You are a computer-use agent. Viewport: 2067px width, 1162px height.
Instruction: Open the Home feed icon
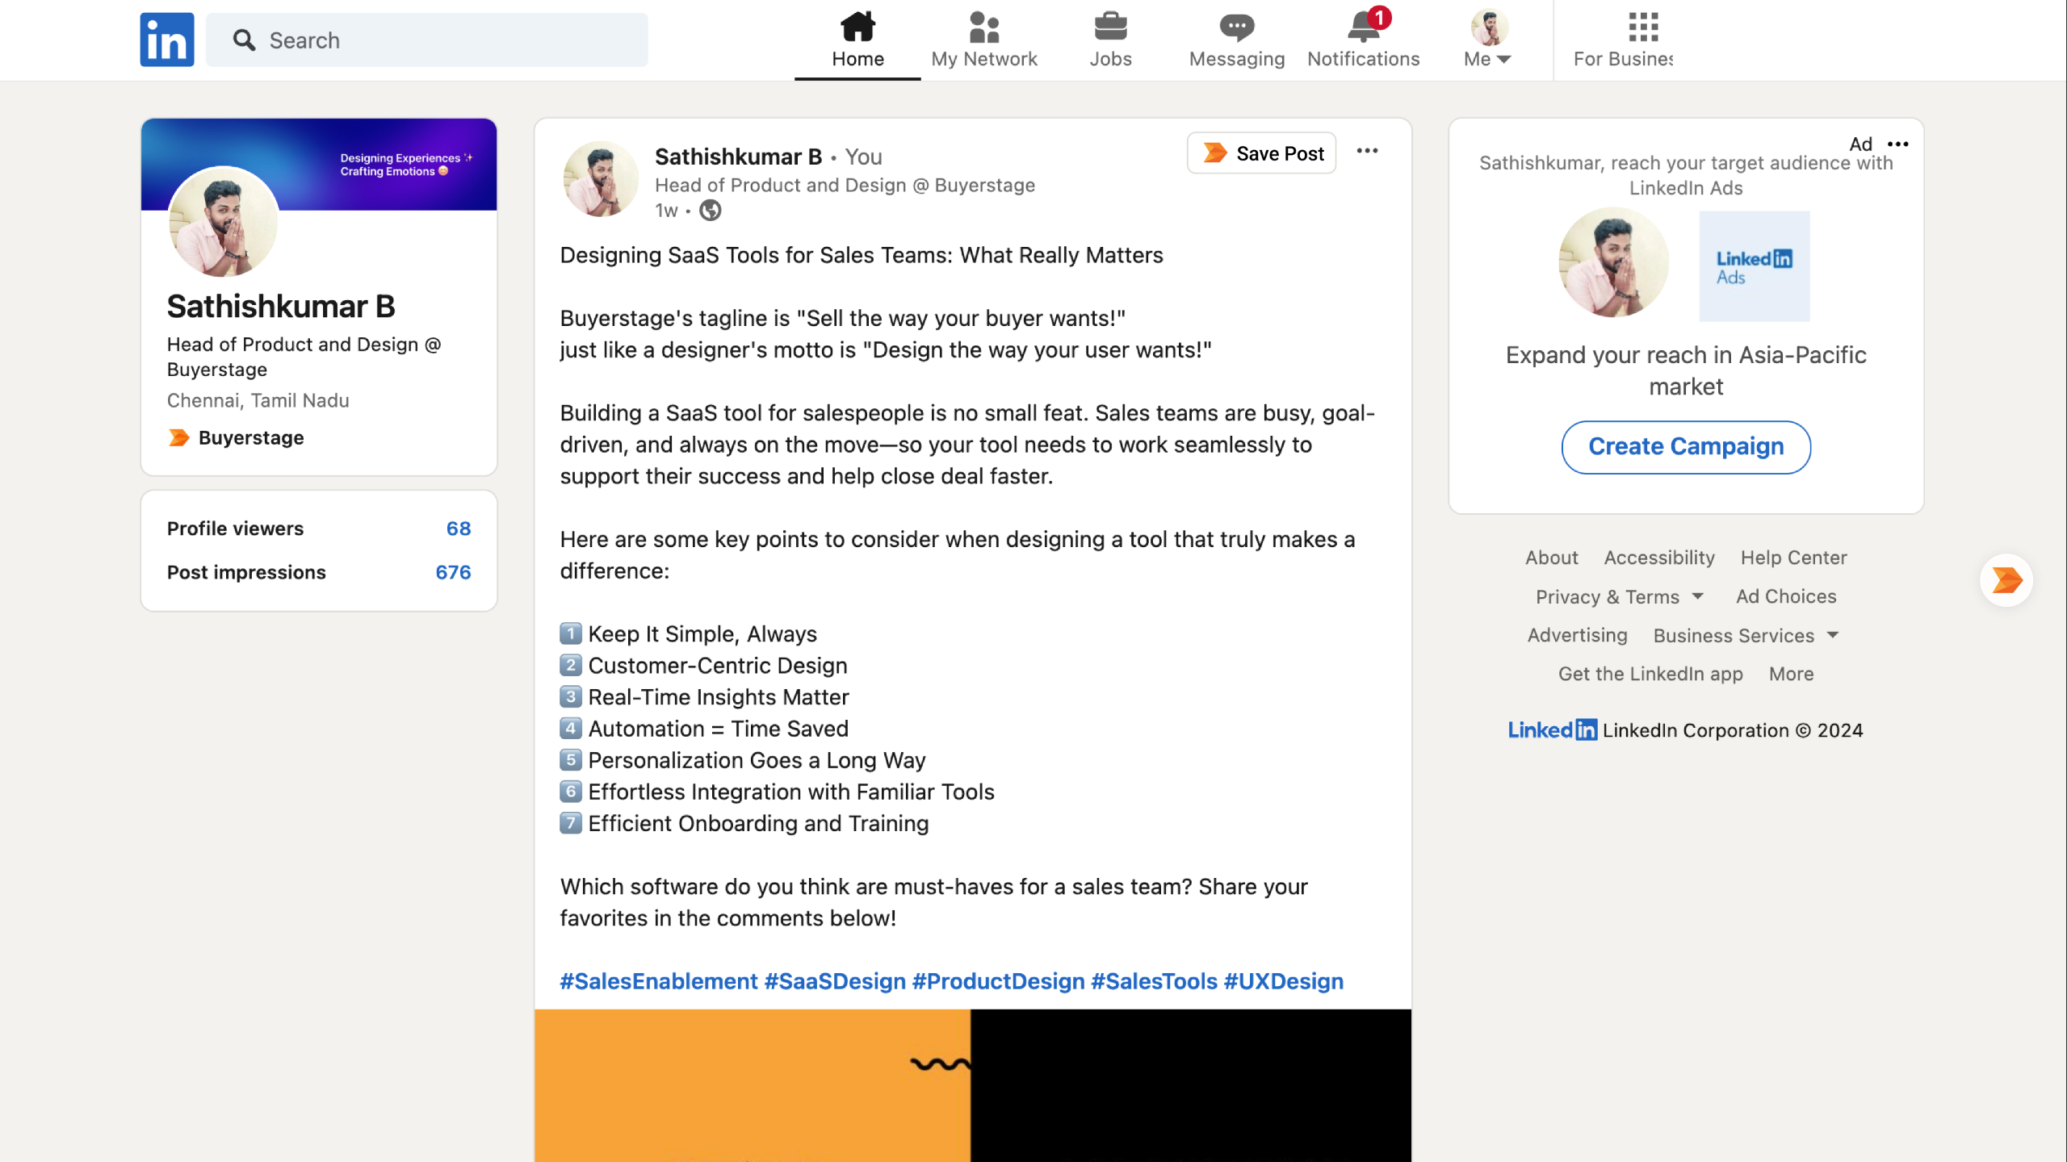[857, 27]
